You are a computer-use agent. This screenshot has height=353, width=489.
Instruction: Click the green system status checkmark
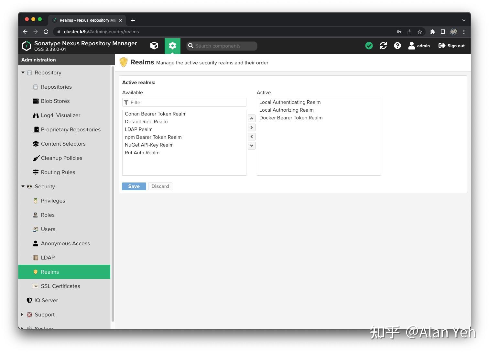369,46
